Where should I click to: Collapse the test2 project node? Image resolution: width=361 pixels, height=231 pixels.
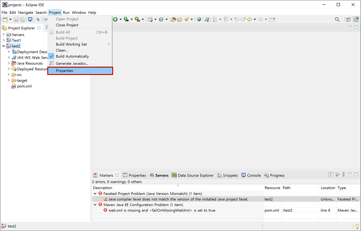click(x=3, y=46)
